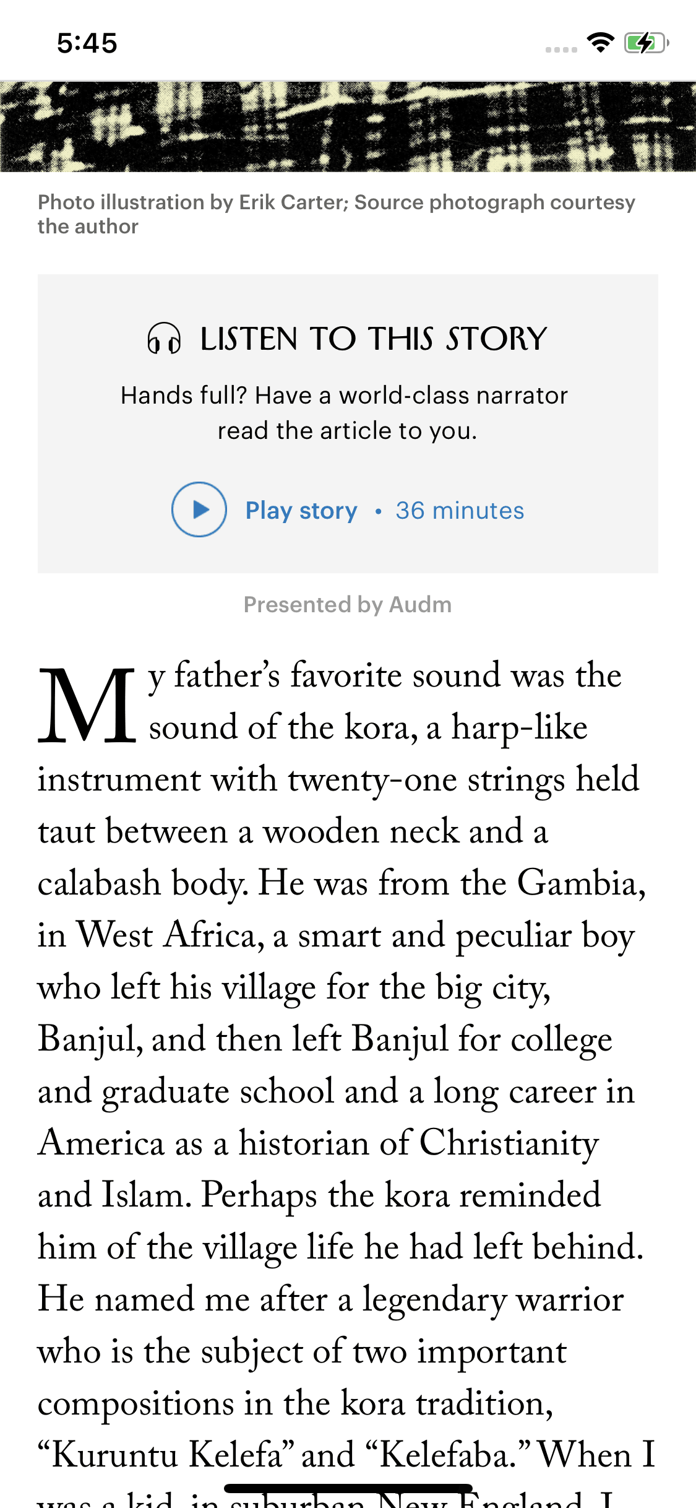696x1508 pixels.
Task: Click the "36 minutes" duration label
Action: pyautogui.click(x=460, y=511)
